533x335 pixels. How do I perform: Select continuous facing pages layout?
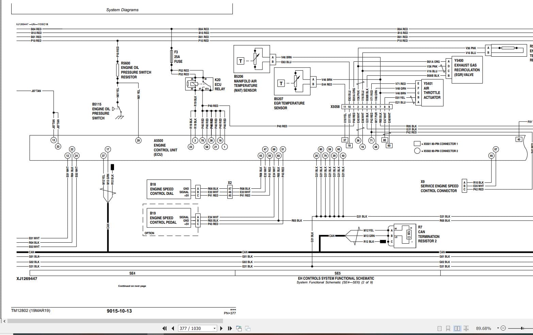tap(466, 328)
